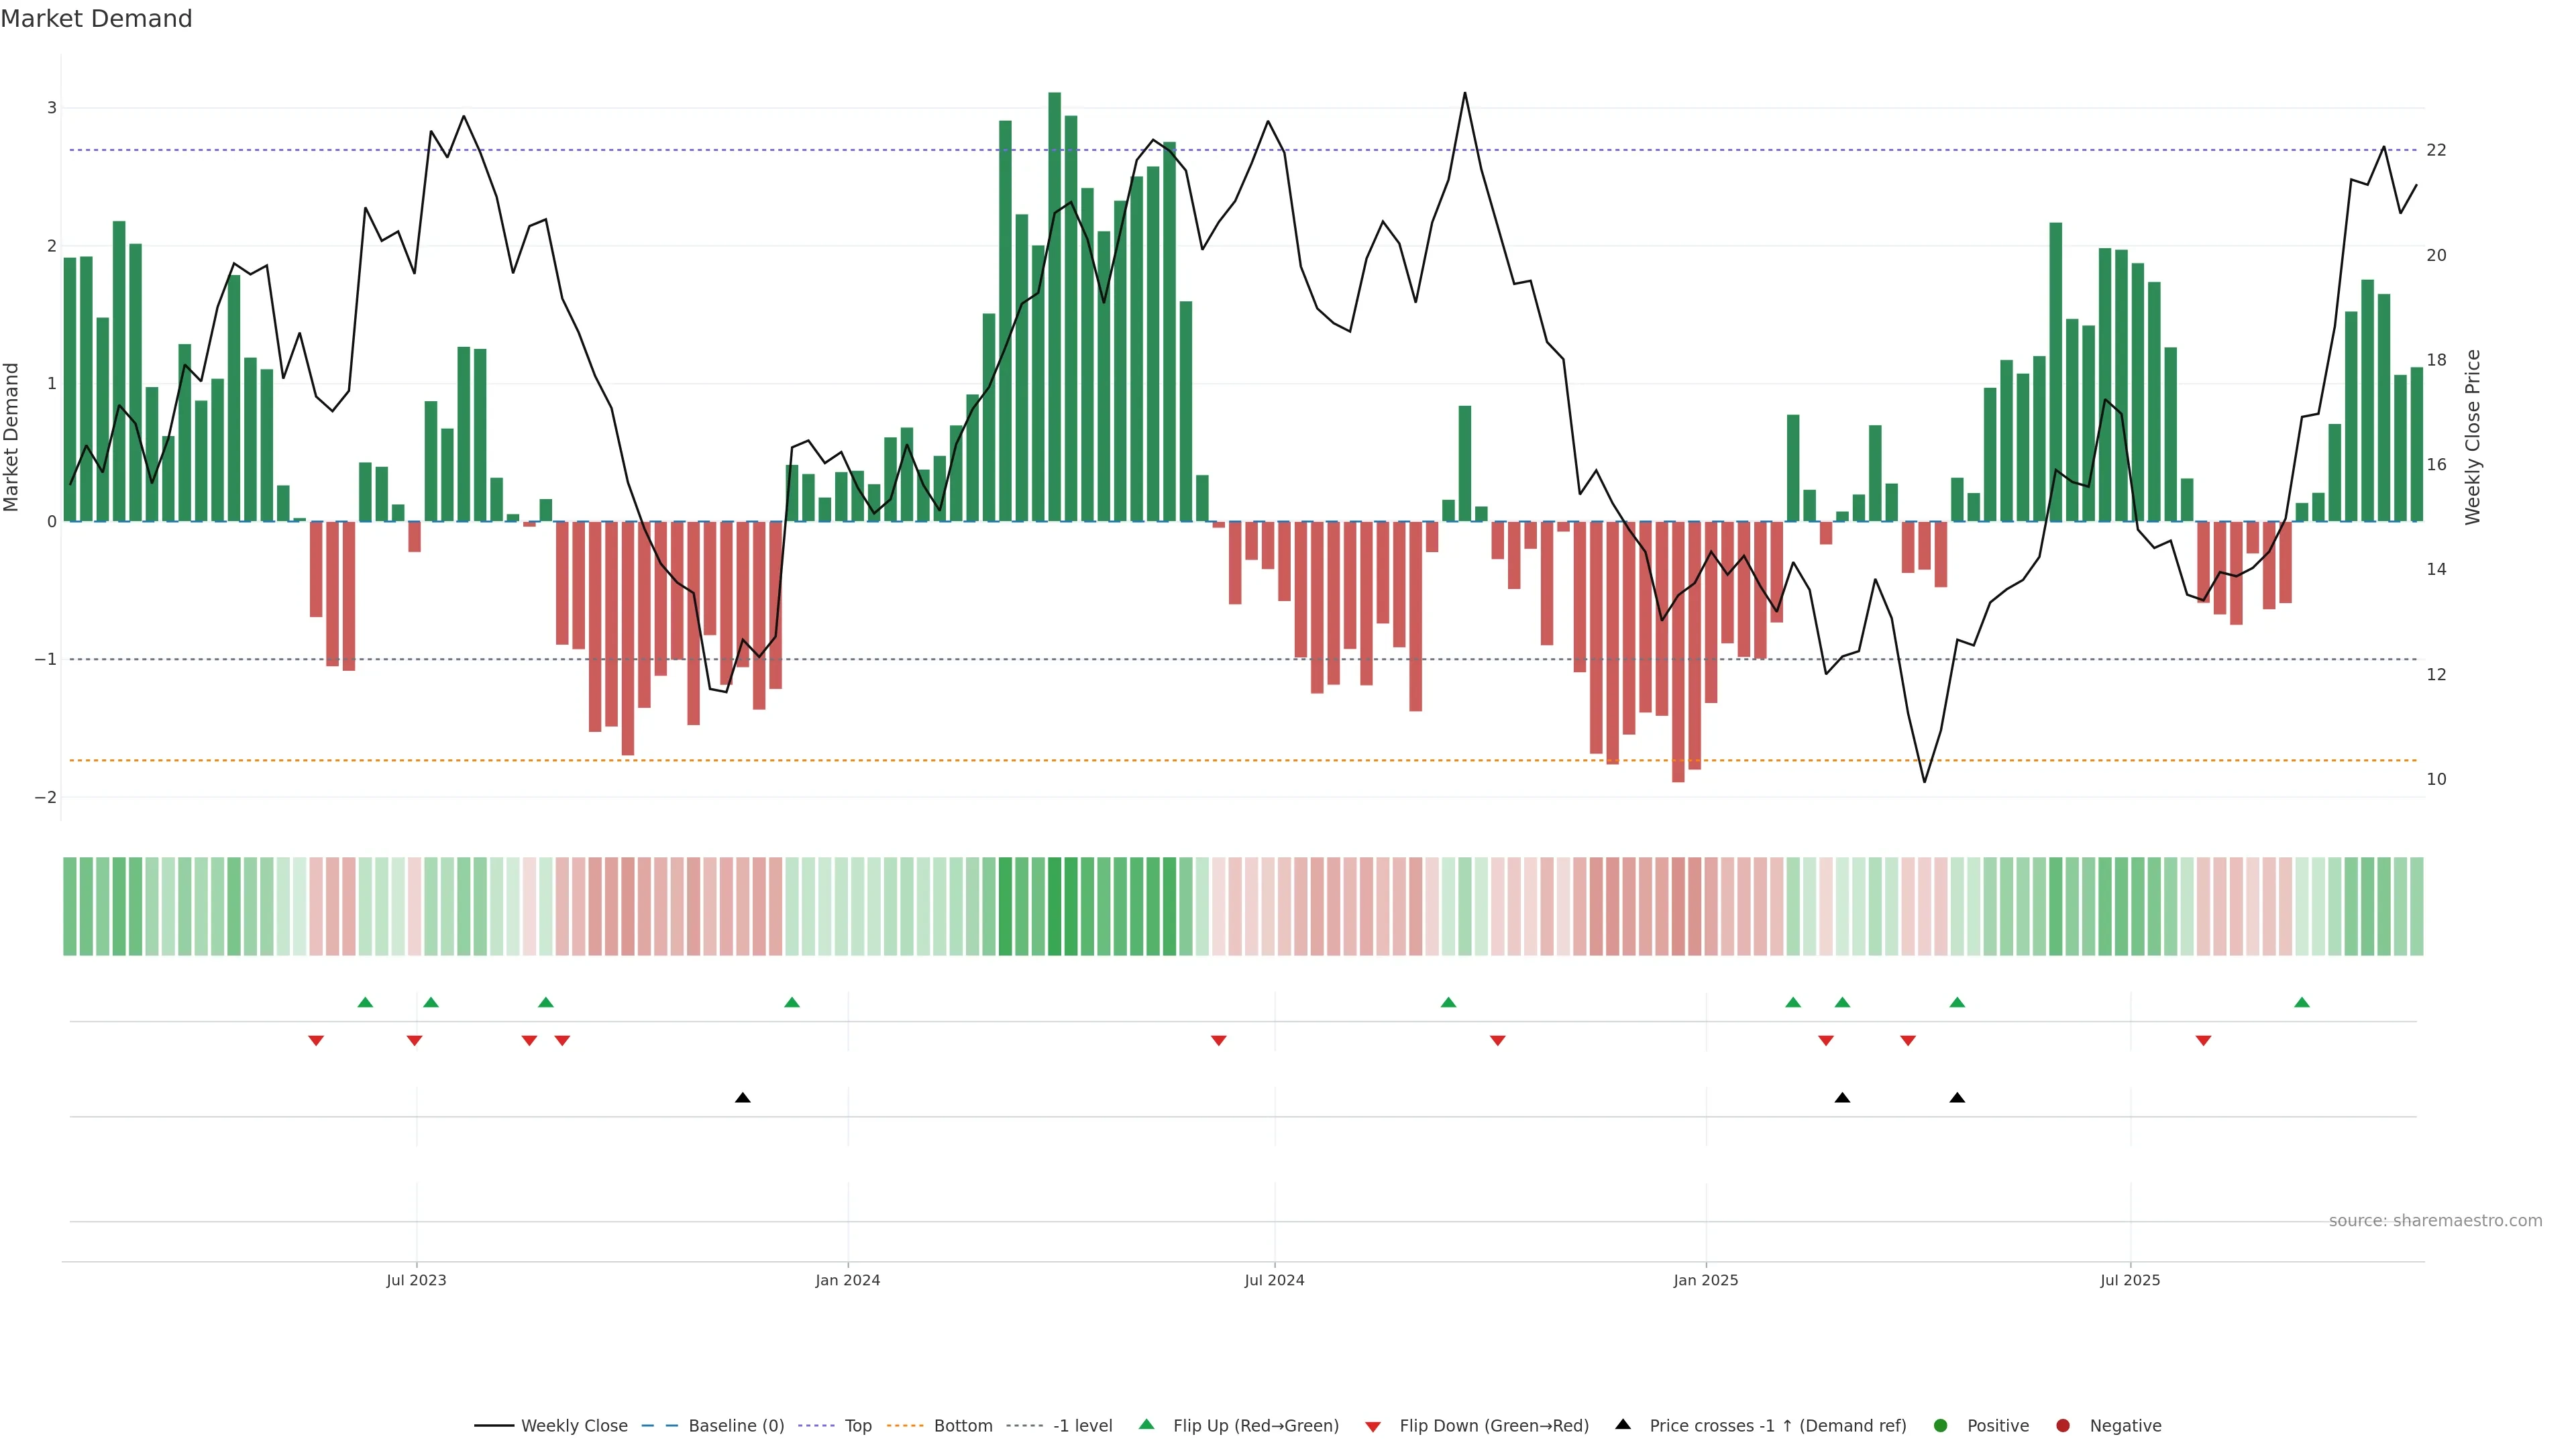Screen dimensions: 2576x1449
Task: Click the red Flip Down legend triangle
Action: 1373,1427
